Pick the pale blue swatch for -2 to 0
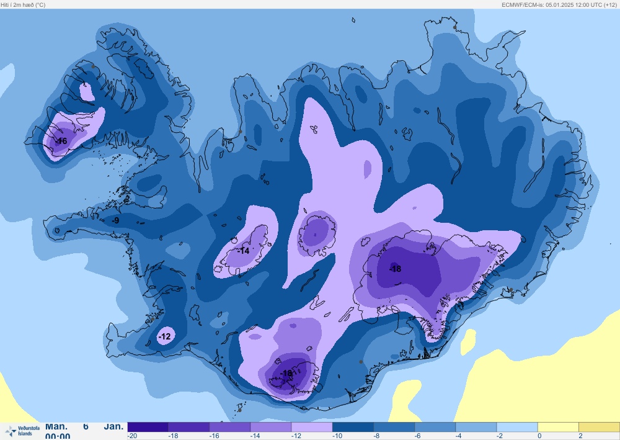 517,427
